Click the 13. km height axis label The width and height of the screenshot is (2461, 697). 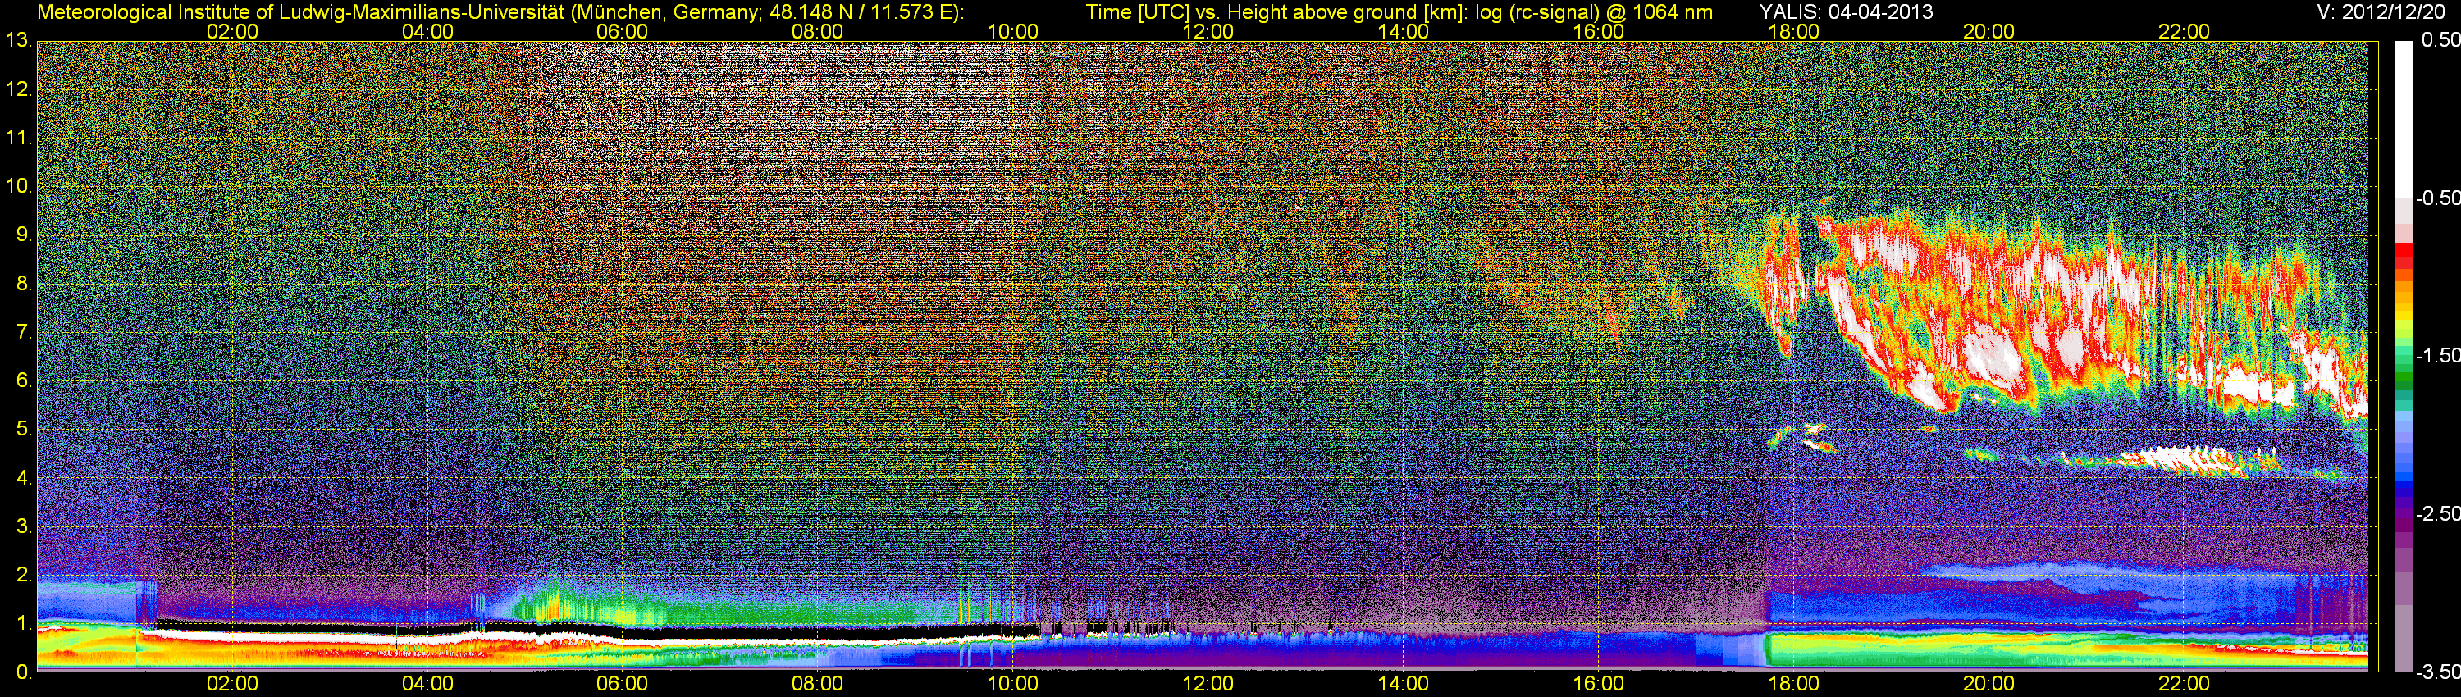pyautogui.click(x=18, y=41)
